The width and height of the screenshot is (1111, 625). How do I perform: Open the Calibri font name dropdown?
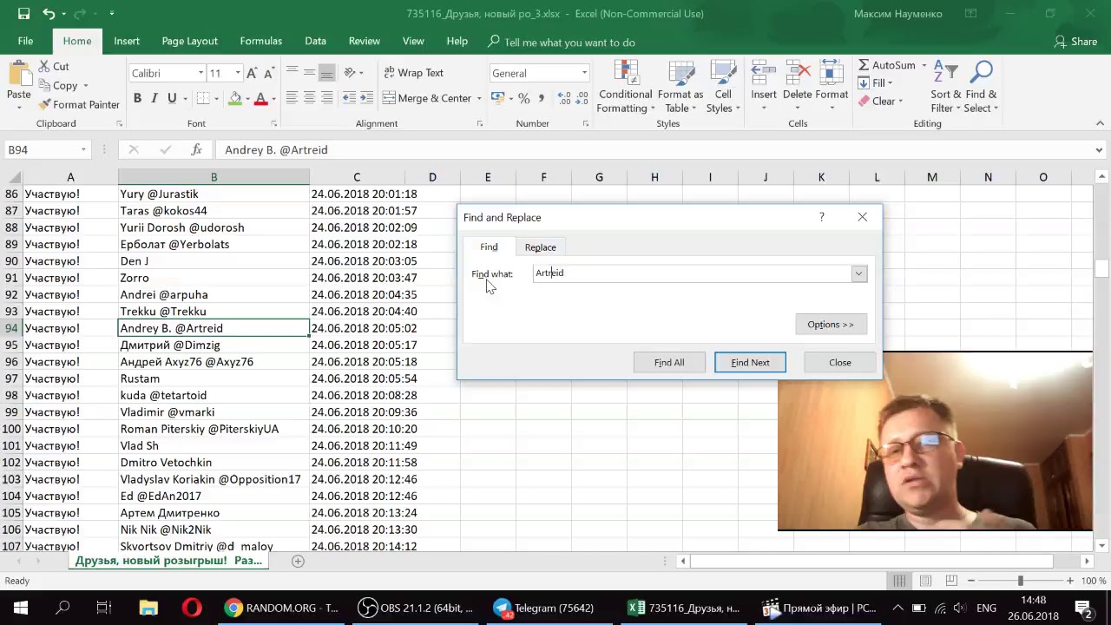201,73
